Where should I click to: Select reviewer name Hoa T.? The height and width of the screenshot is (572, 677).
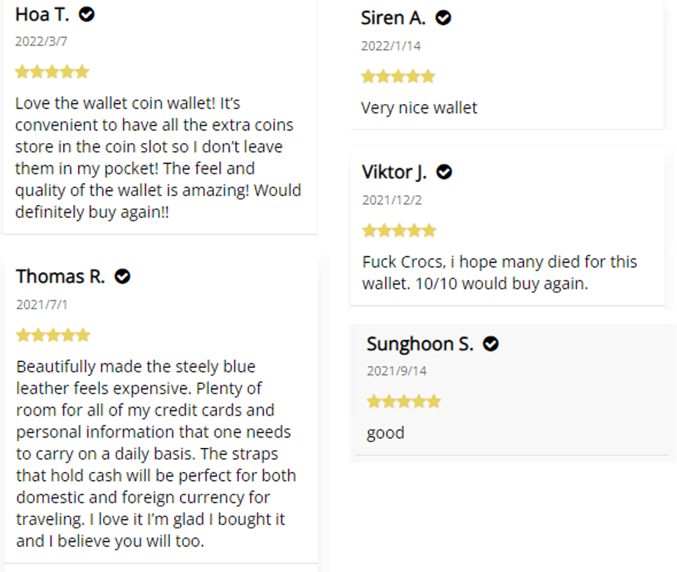(42, 14)
